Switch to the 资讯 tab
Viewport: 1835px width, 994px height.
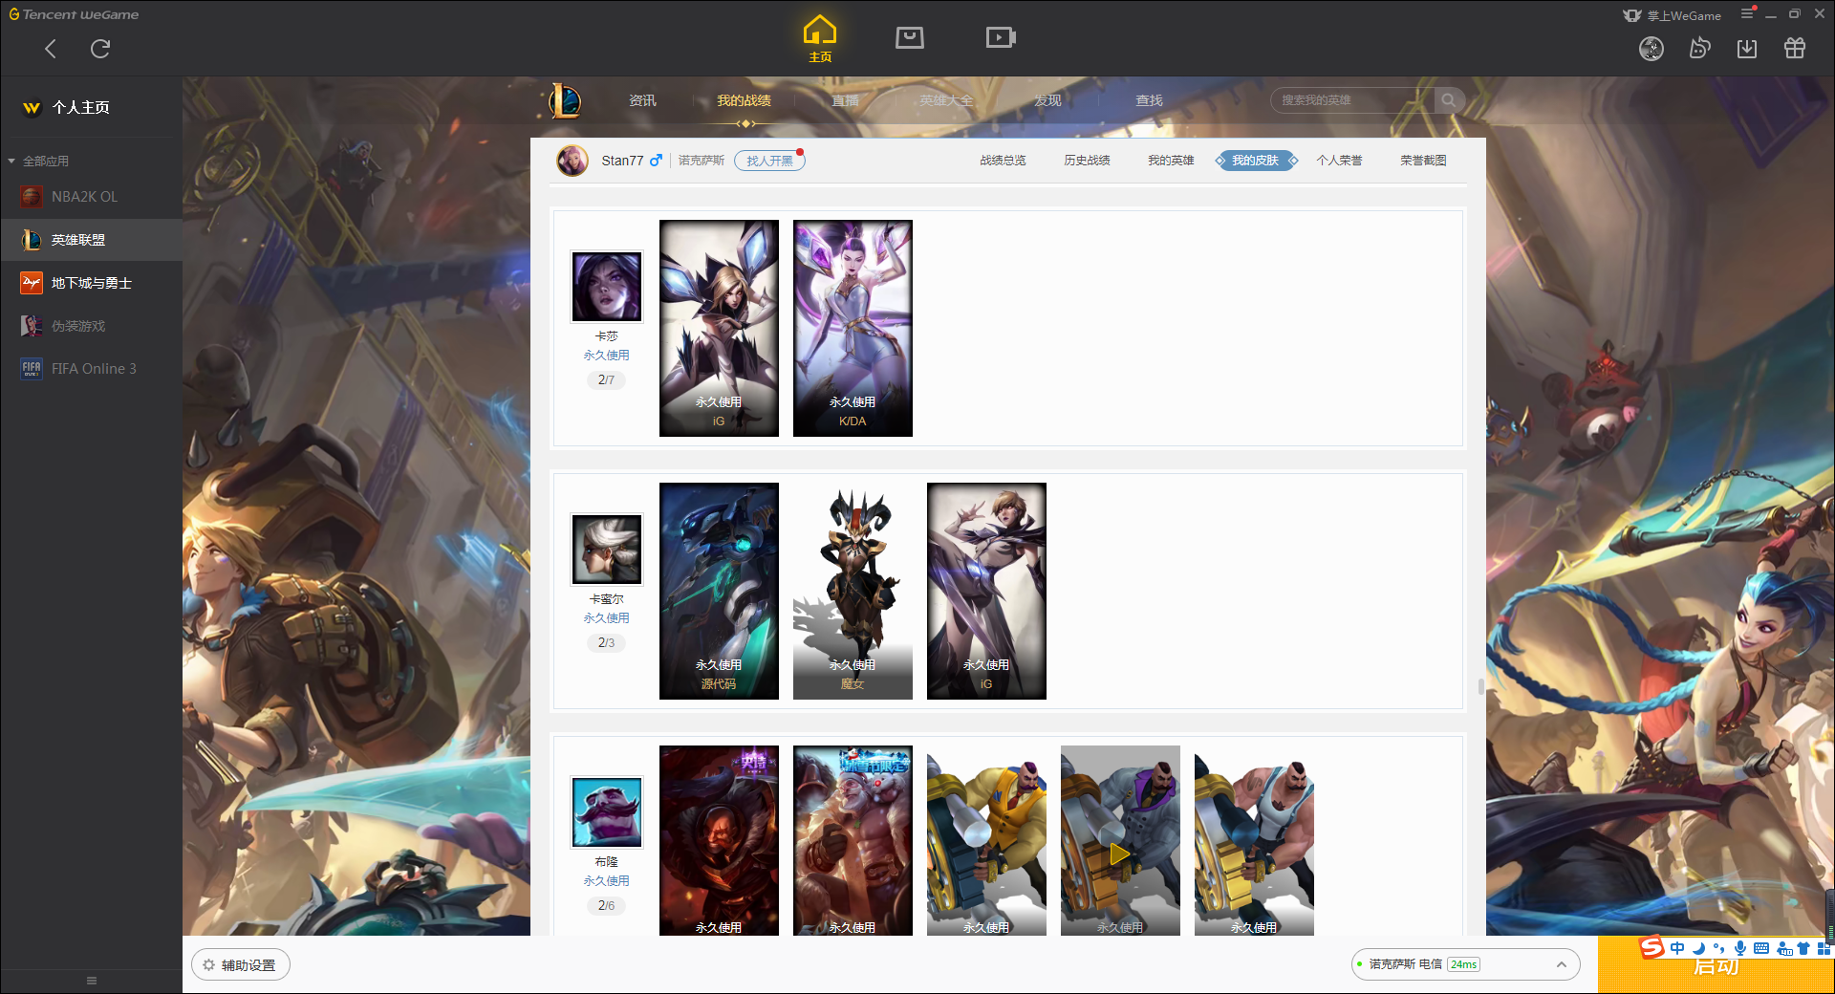[x=642, y=100]
